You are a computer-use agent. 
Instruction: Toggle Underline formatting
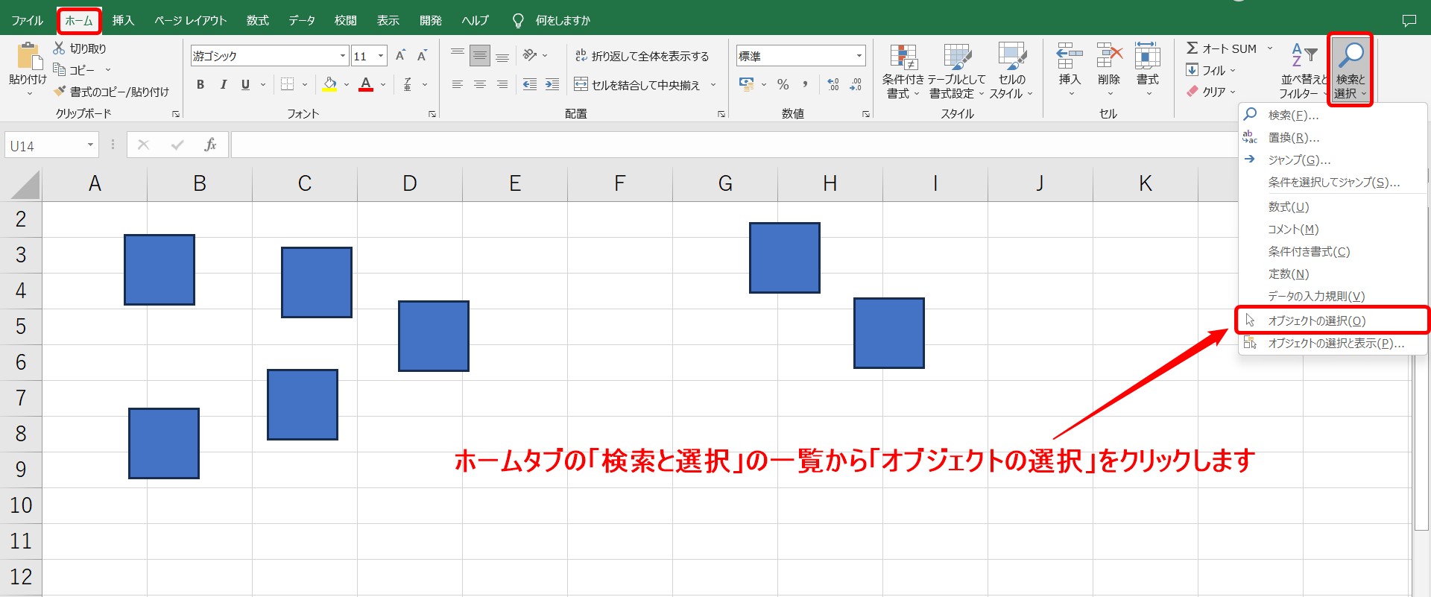(x=245, y=85)
